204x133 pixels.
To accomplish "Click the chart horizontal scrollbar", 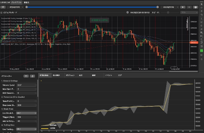I will pyautogui.click(x=184, y=72).
